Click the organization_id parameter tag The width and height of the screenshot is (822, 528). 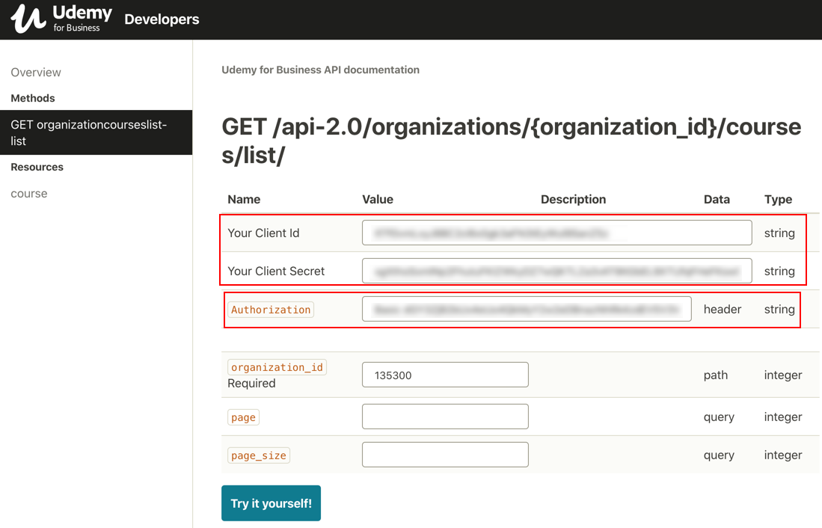pyautogui.click(x=277, y=367)
